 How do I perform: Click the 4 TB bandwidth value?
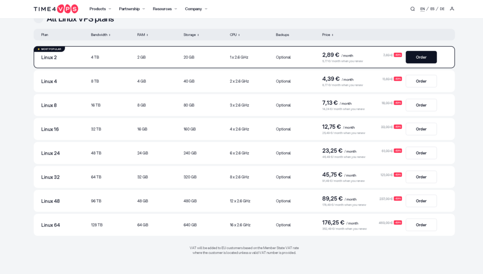coord(95,57)
